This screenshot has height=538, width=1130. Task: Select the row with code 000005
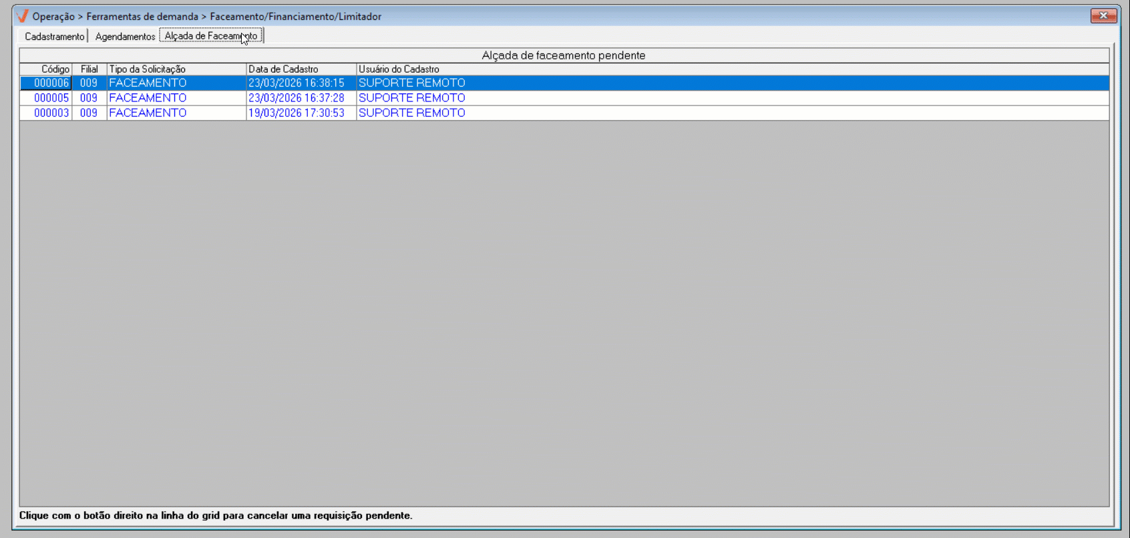tap(564, 98)
